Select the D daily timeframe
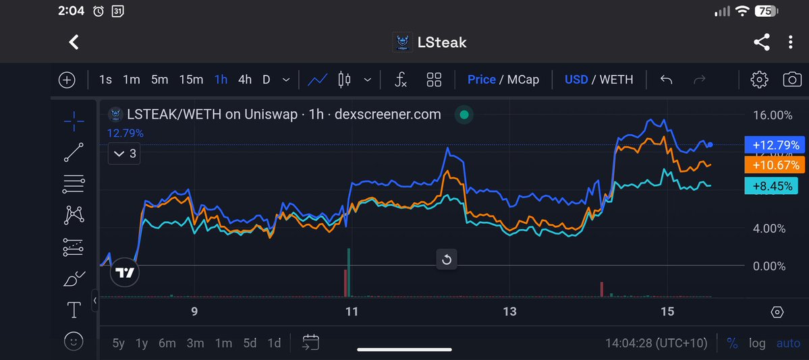809x360 pixels. 267,80
